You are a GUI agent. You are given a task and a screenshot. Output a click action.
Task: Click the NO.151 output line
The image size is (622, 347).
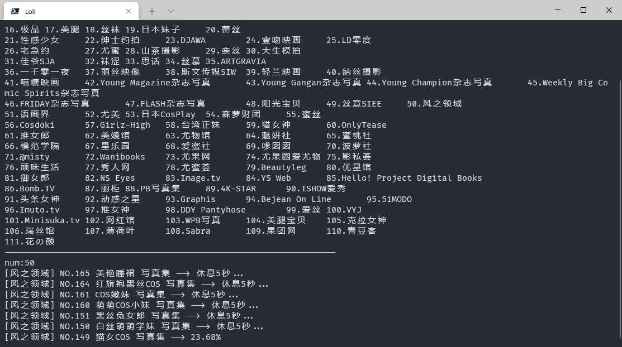pyautogui.click(x=129, y=316)
